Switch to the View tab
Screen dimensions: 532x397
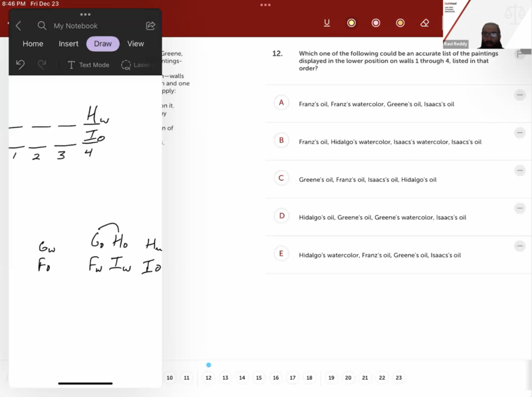tap(136, 44)
